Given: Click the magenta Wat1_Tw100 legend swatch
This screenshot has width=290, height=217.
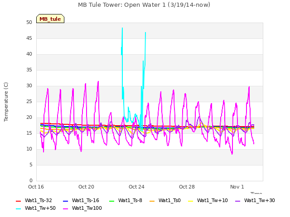Looking at the screenshot, I should tap(65, 209).
